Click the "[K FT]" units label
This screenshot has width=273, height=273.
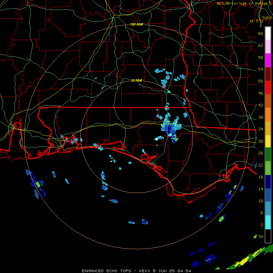[256, 21]
